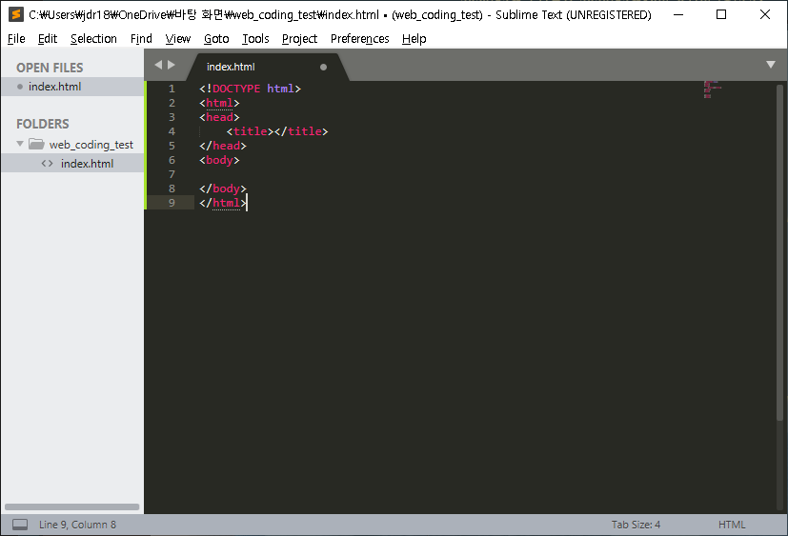Click the opening html tag on line 2
This screenshot has width=788, height=536.
219,103
